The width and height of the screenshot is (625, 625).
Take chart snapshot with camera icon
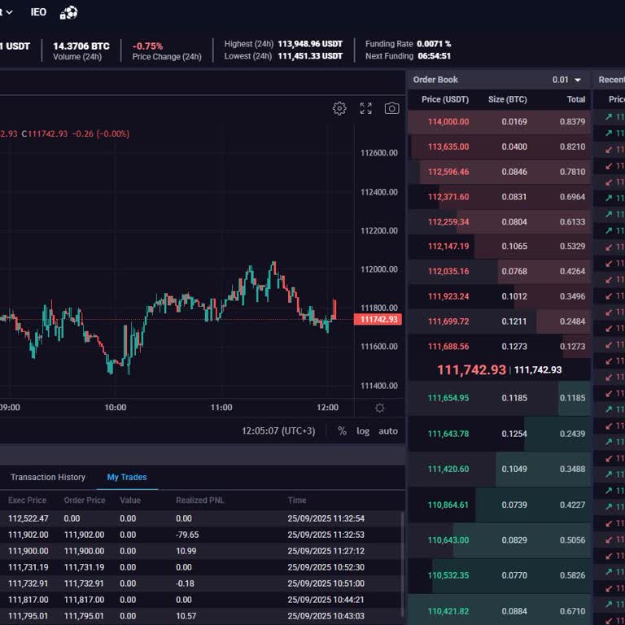(391, 108)
